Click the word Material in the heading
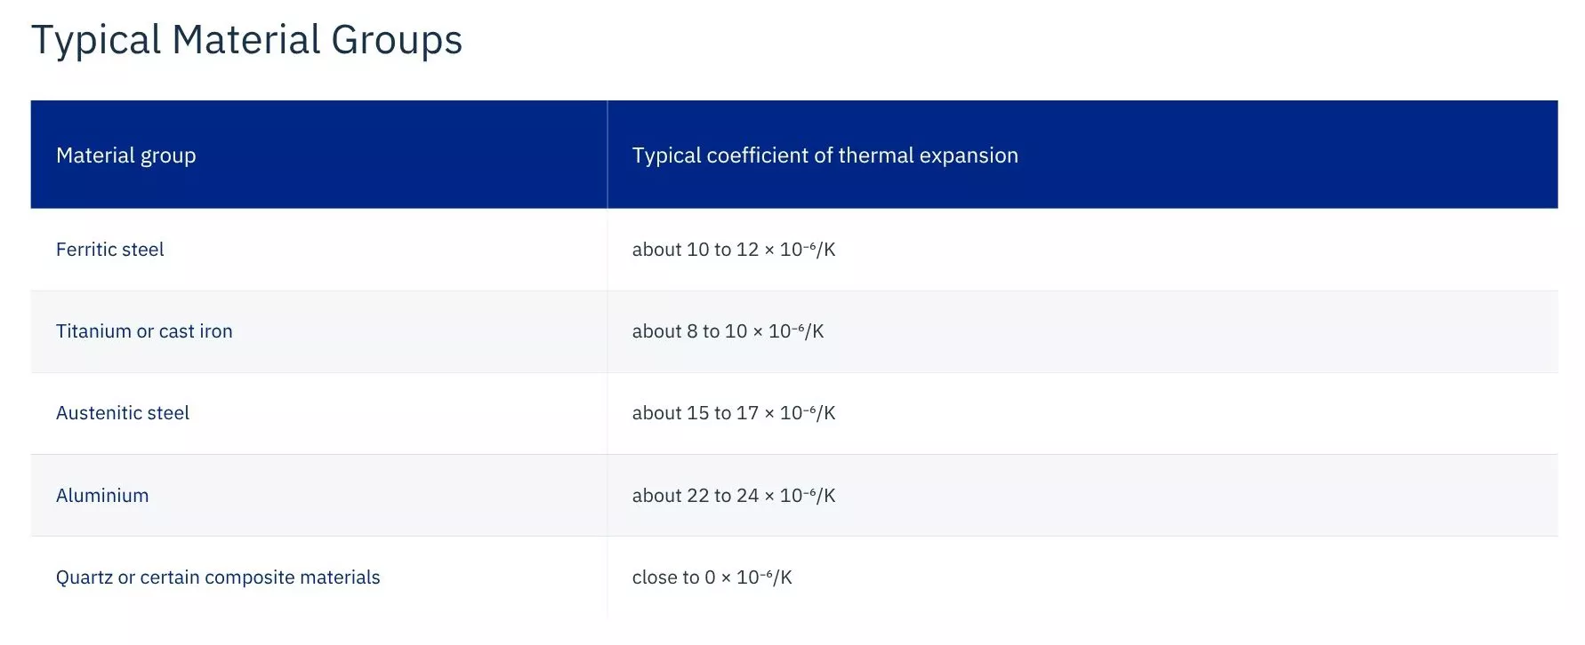Screen dimensions: 1585x645 (x=246, y=39)
